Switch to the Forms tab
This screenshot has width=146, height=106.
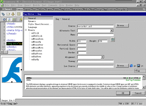56,9
